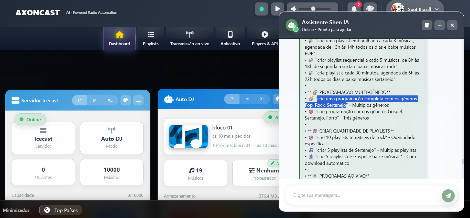Mute audio using the speaker icon
Image resolution: width=470 pixels, height=218 pixels.
[x=293, y=9]
